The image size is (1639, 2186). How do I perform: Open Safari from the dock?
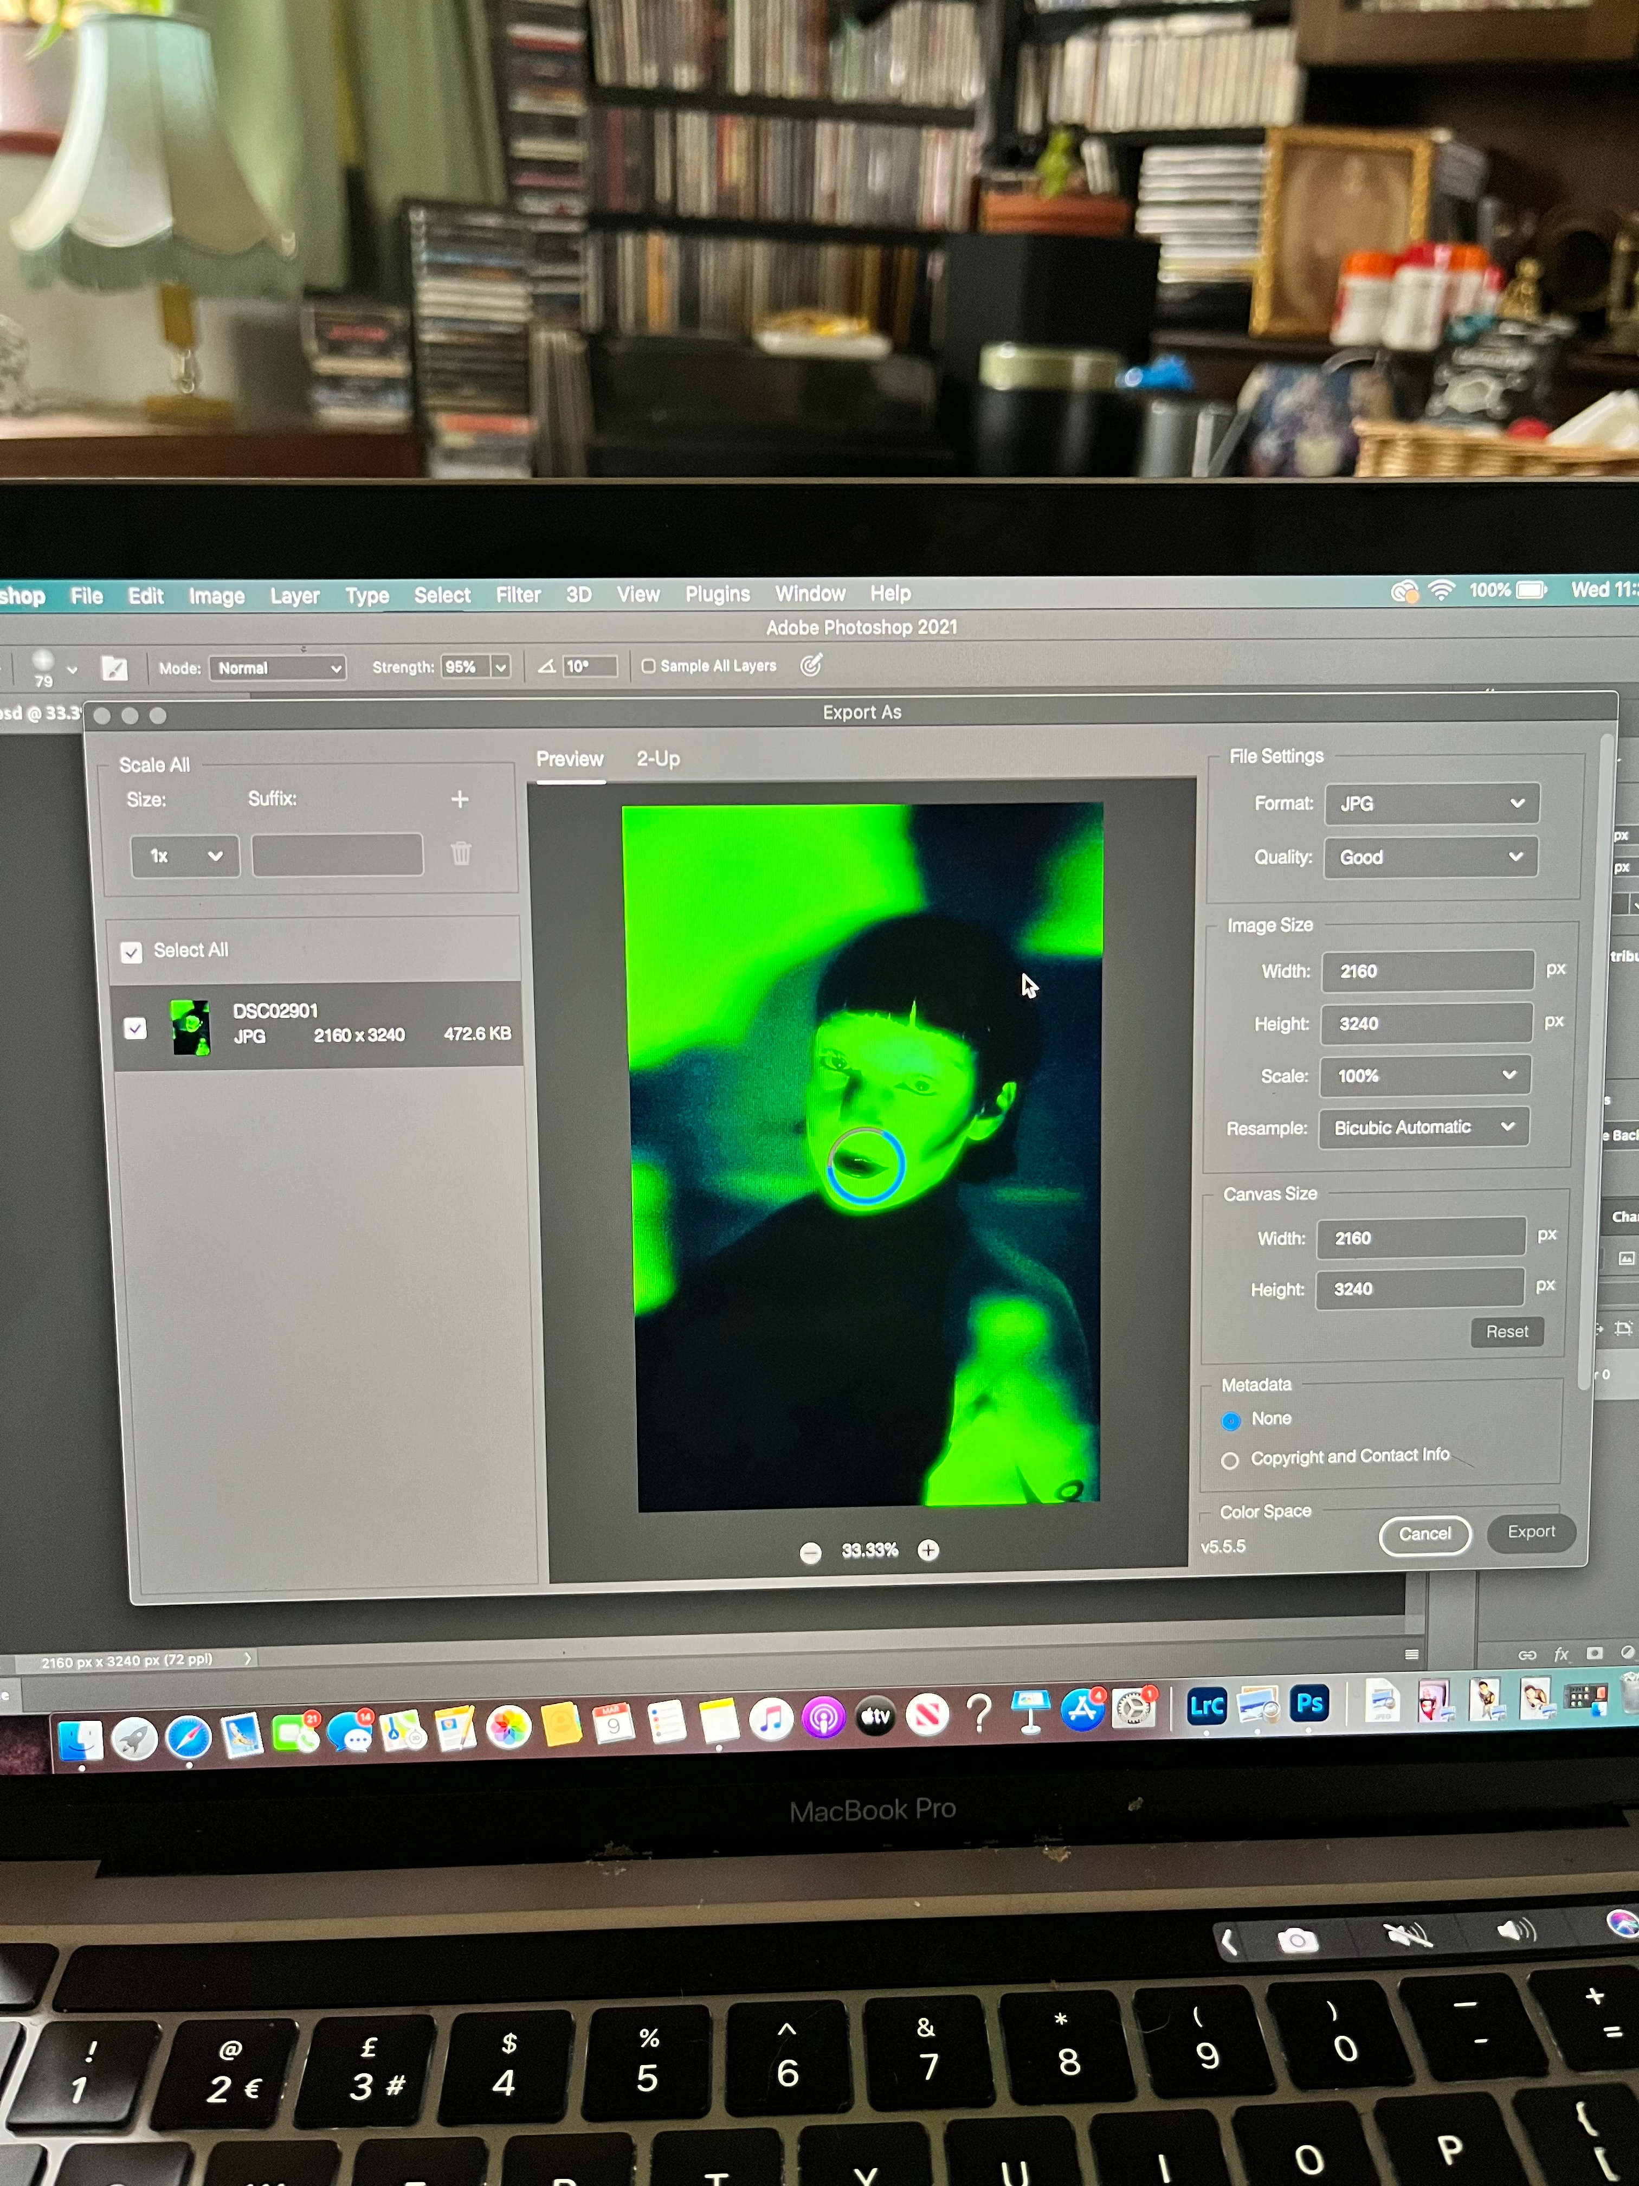(188, 1737)
